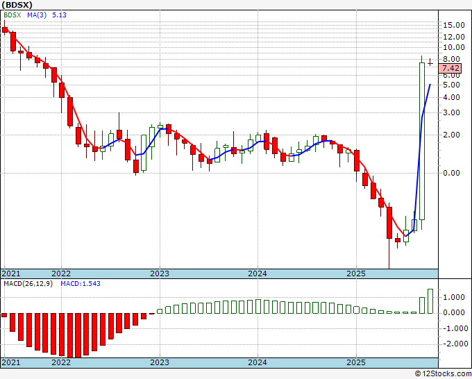Click the 12Stocks.com copyright link

point(443,374)
